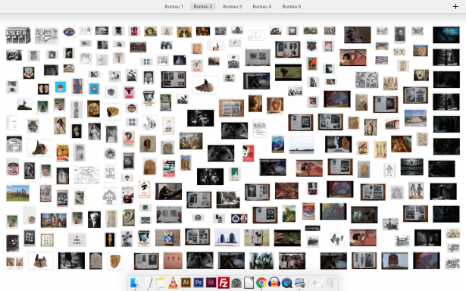Select the Bureau 2 desktop

pyautogui.click(x=203, y=7)
